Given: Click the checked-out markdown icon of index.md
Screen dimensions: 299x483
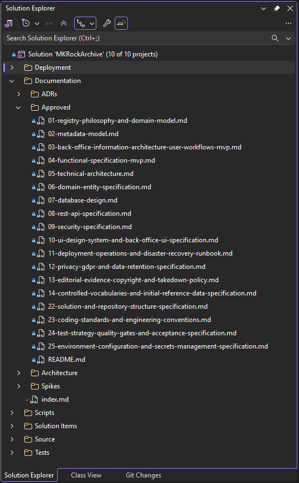Looking at the screenshot, I should (x=34, y=399).
